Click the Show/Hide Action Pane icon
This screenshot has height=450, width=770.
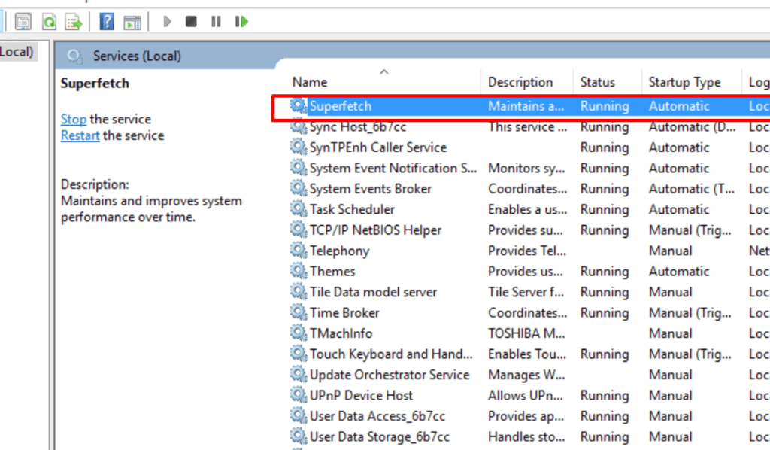[132, 22]
